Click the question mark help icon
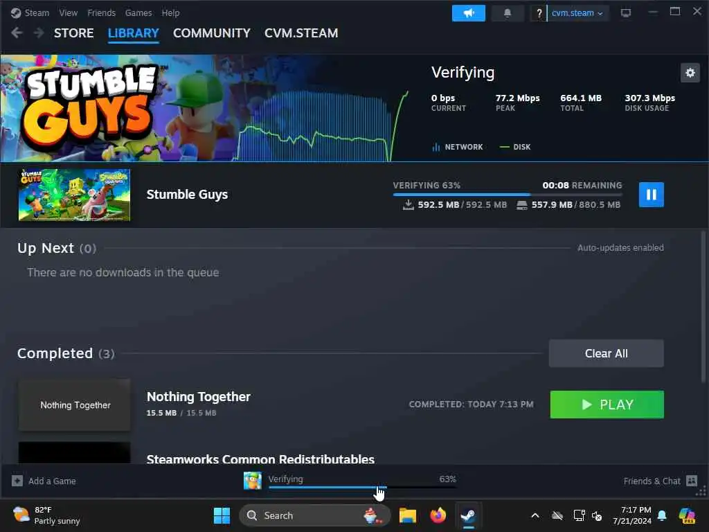This screenshot has width=709, height=532. [x=539, y=13]
